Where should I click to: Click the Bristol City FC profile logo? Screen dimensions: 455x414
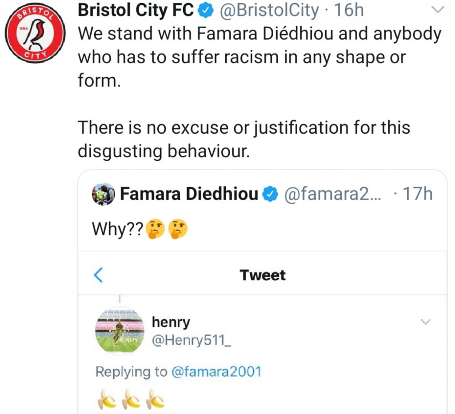point(36,36)
